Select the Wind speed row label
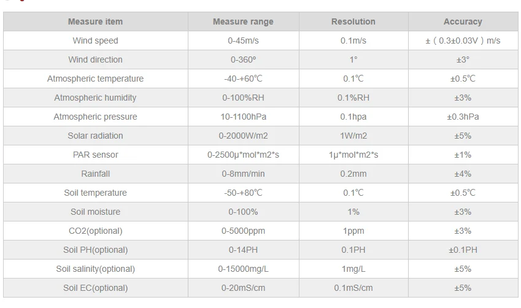 coord(95,40)
